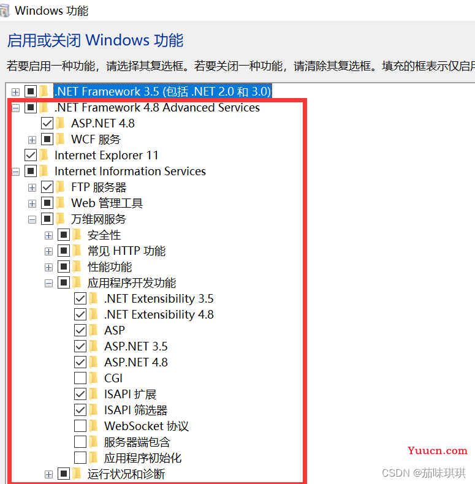Image resolution: width=475 pixels, height=484 pixels.
Task: Uncheck ISAPI 筛选器 checkbox
Action: coord(80,410)
